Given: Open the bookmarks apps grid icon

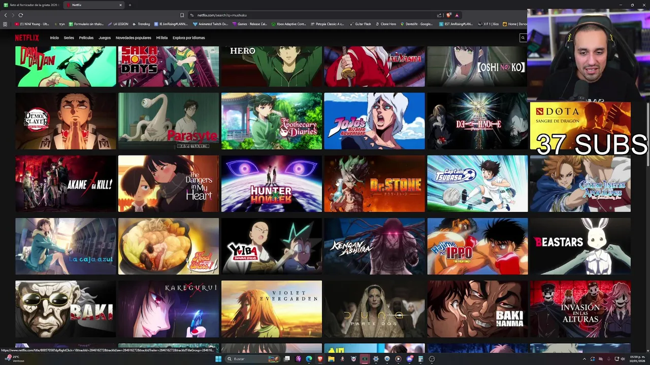Looking at the screenshot, I should coord(5,24).
